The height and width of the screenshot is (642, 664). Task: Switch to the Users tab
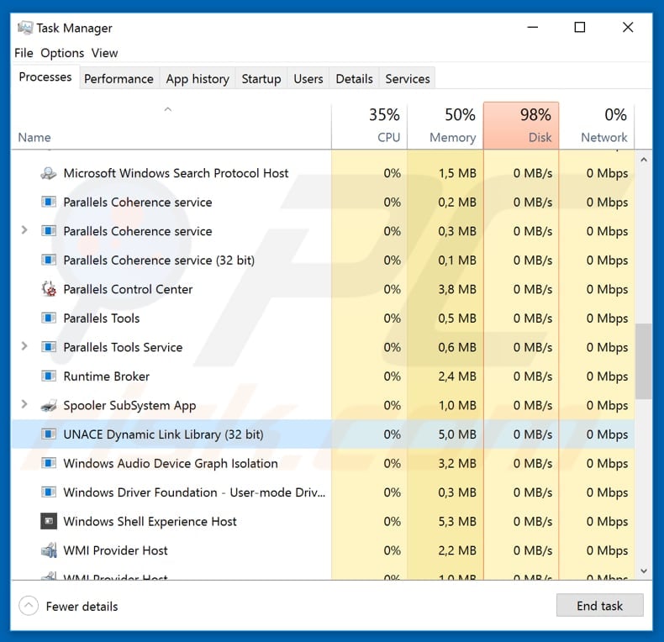point(308,79)
